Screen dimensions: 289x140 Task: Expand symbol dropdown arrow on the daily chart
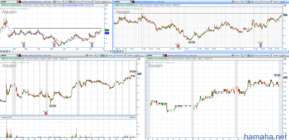17,2
